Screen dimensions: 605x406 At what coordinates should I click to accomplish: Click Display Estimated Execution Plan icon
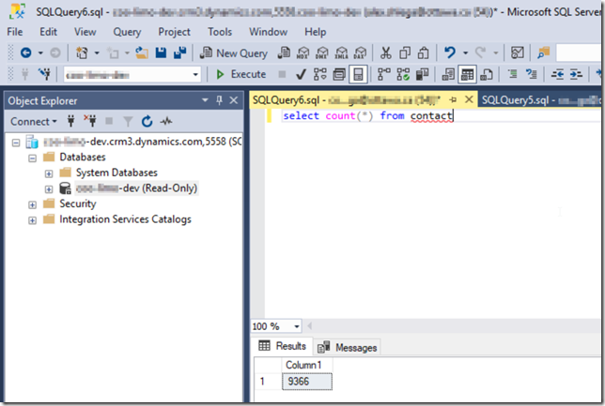pos(319,74)
